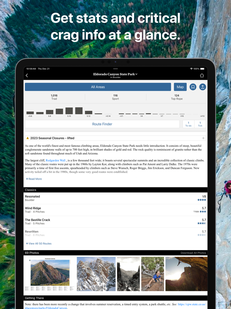The image size is (231, 309).
Task: Show the Tick list count
Action: click(200, 124)
